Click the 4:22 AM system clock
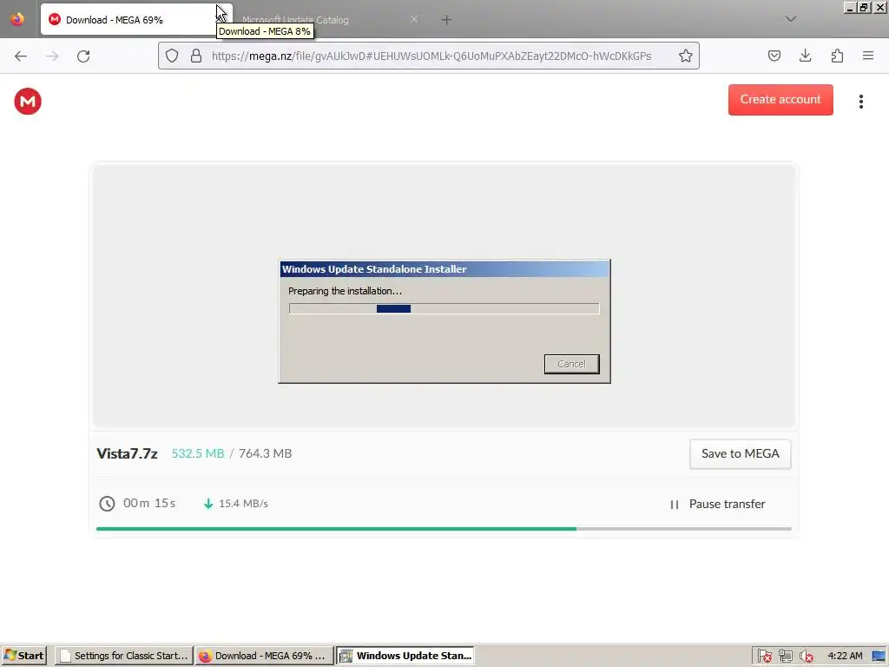 tap(845, 656)
